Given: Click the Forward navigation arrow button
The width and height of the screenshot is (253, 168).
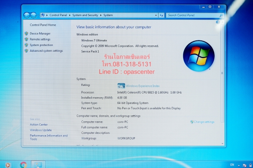Looking at the screenshot, I should 33,15.
